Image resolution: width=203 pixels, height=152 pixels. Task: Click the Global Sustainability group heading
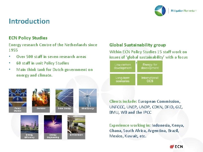[138, 45]
